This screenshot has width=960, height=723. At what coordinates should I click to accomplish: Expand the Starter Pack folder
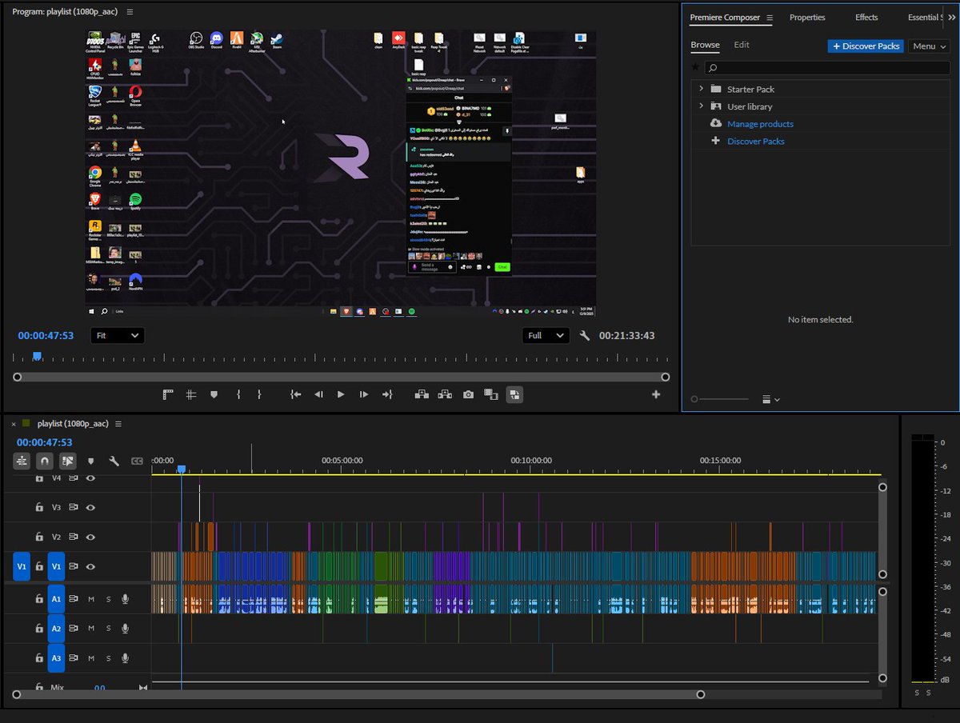pos(702,89)
